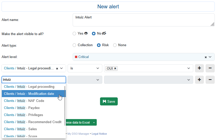Click the Alert name text field
The image size is (216, 140).
coord(143,20)
